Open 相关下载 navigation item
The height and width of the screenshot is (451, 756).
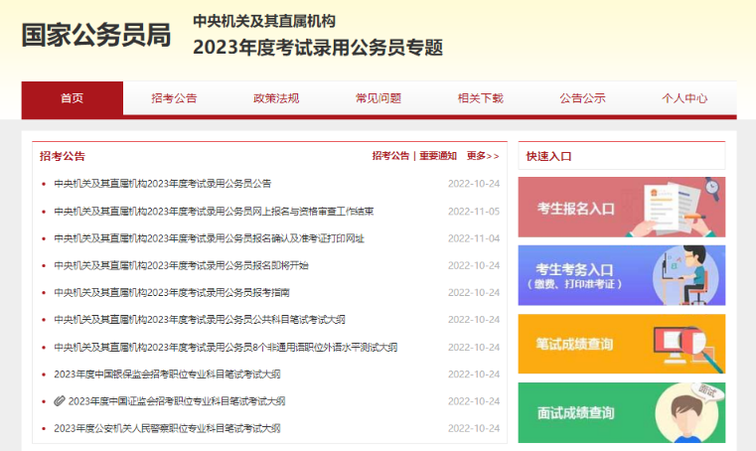pos(481,98)
